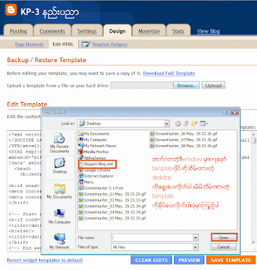Viewport: 257px width, 270px height.
Task: Select ScreenHunter_04 May. 29 23.34.gif
Action: (x=113, y=212)
